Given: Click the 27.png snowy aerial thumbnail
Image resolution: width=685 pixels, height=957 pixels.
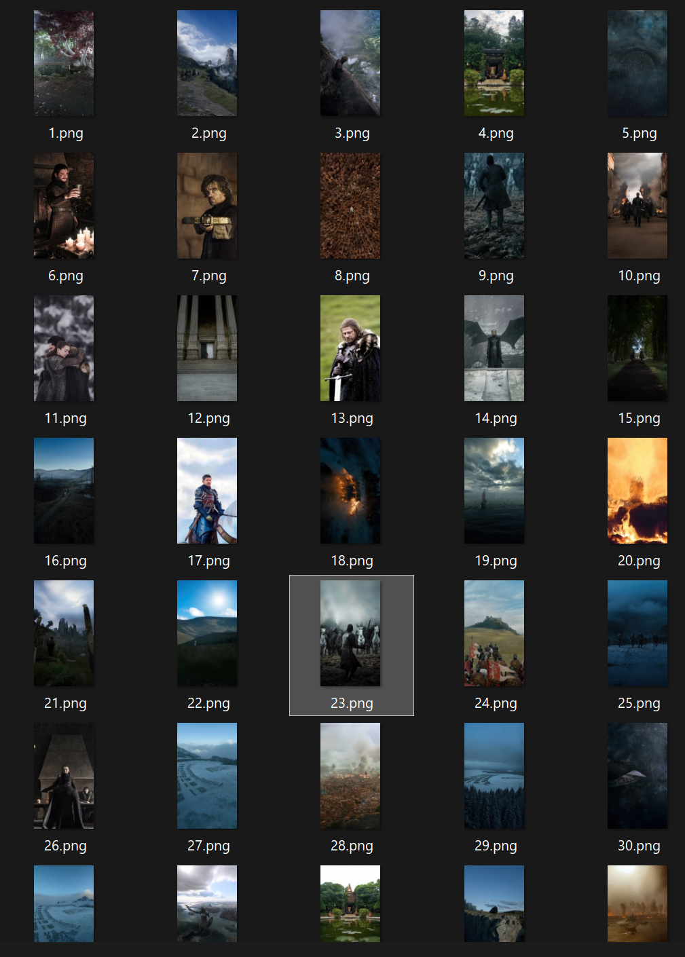Looking at the screenshot, I should pos(207,776).
